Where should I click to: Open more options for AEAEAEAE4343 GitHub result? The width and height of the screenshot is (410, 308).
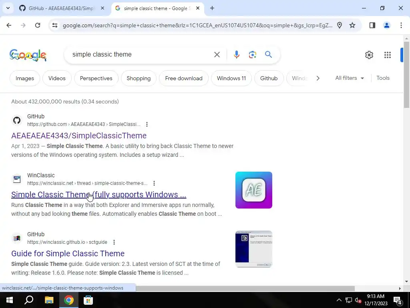pyautogui.click(x=147, y=124)
